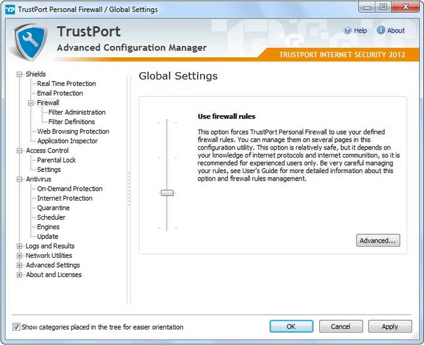The width and height of the screenshot is (424, 345).
Task: Click the Apply button
Action: pyautogui.click(x=390, y=326)
